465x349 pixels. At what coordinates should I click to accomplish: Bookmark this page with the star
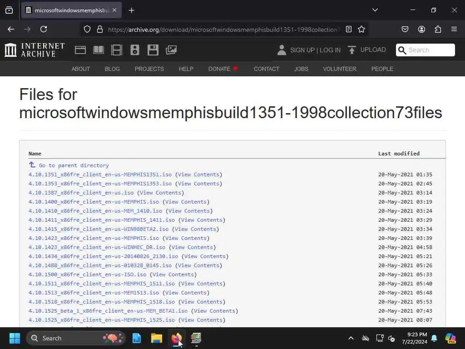(x=361, y=29)
